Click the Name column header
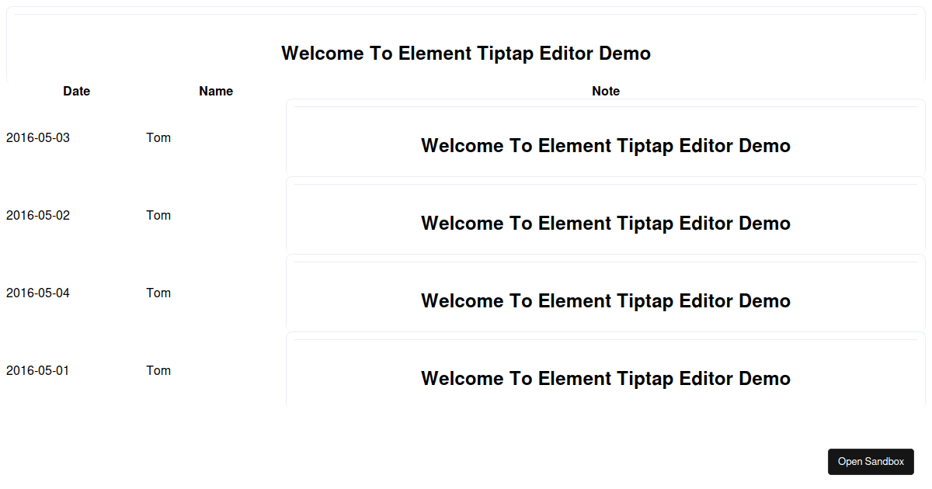 pyautogui.click(x=215, y=91)
